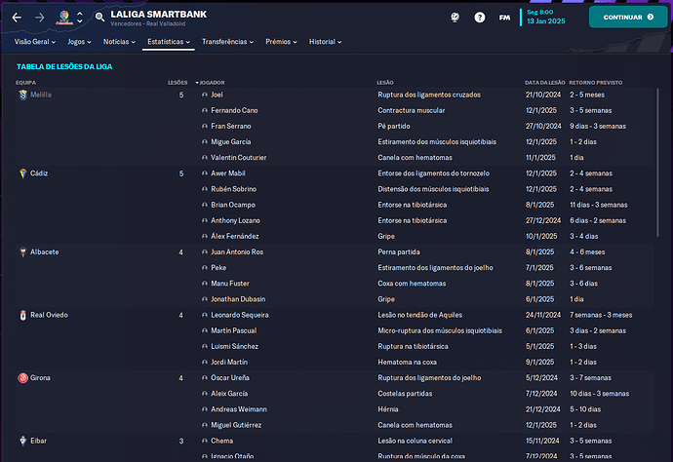Screen dimensions: 673x462
Task: Open the help question mark icon
Action: (x=480, y=18)
